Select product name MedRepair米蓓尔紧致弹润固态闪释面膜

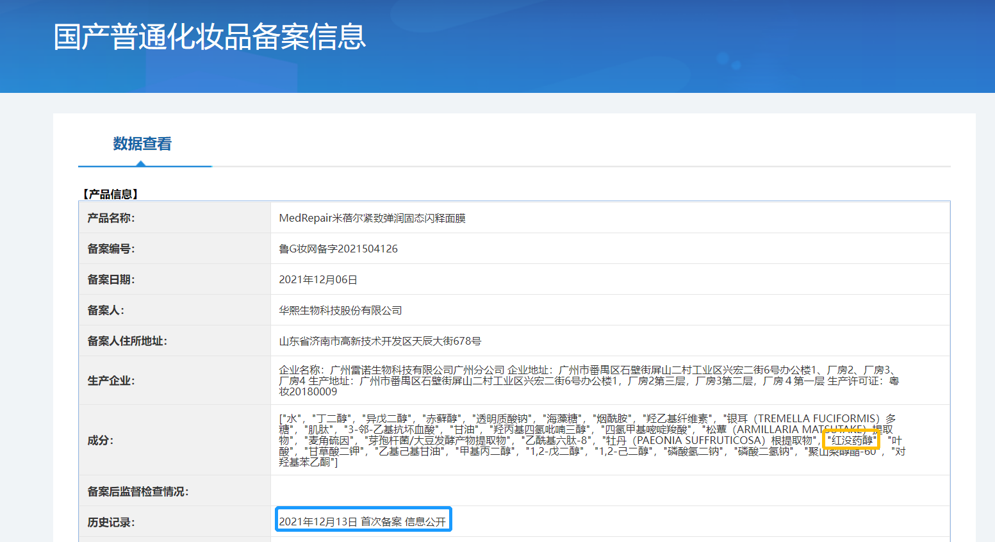(x=372, y=218)
